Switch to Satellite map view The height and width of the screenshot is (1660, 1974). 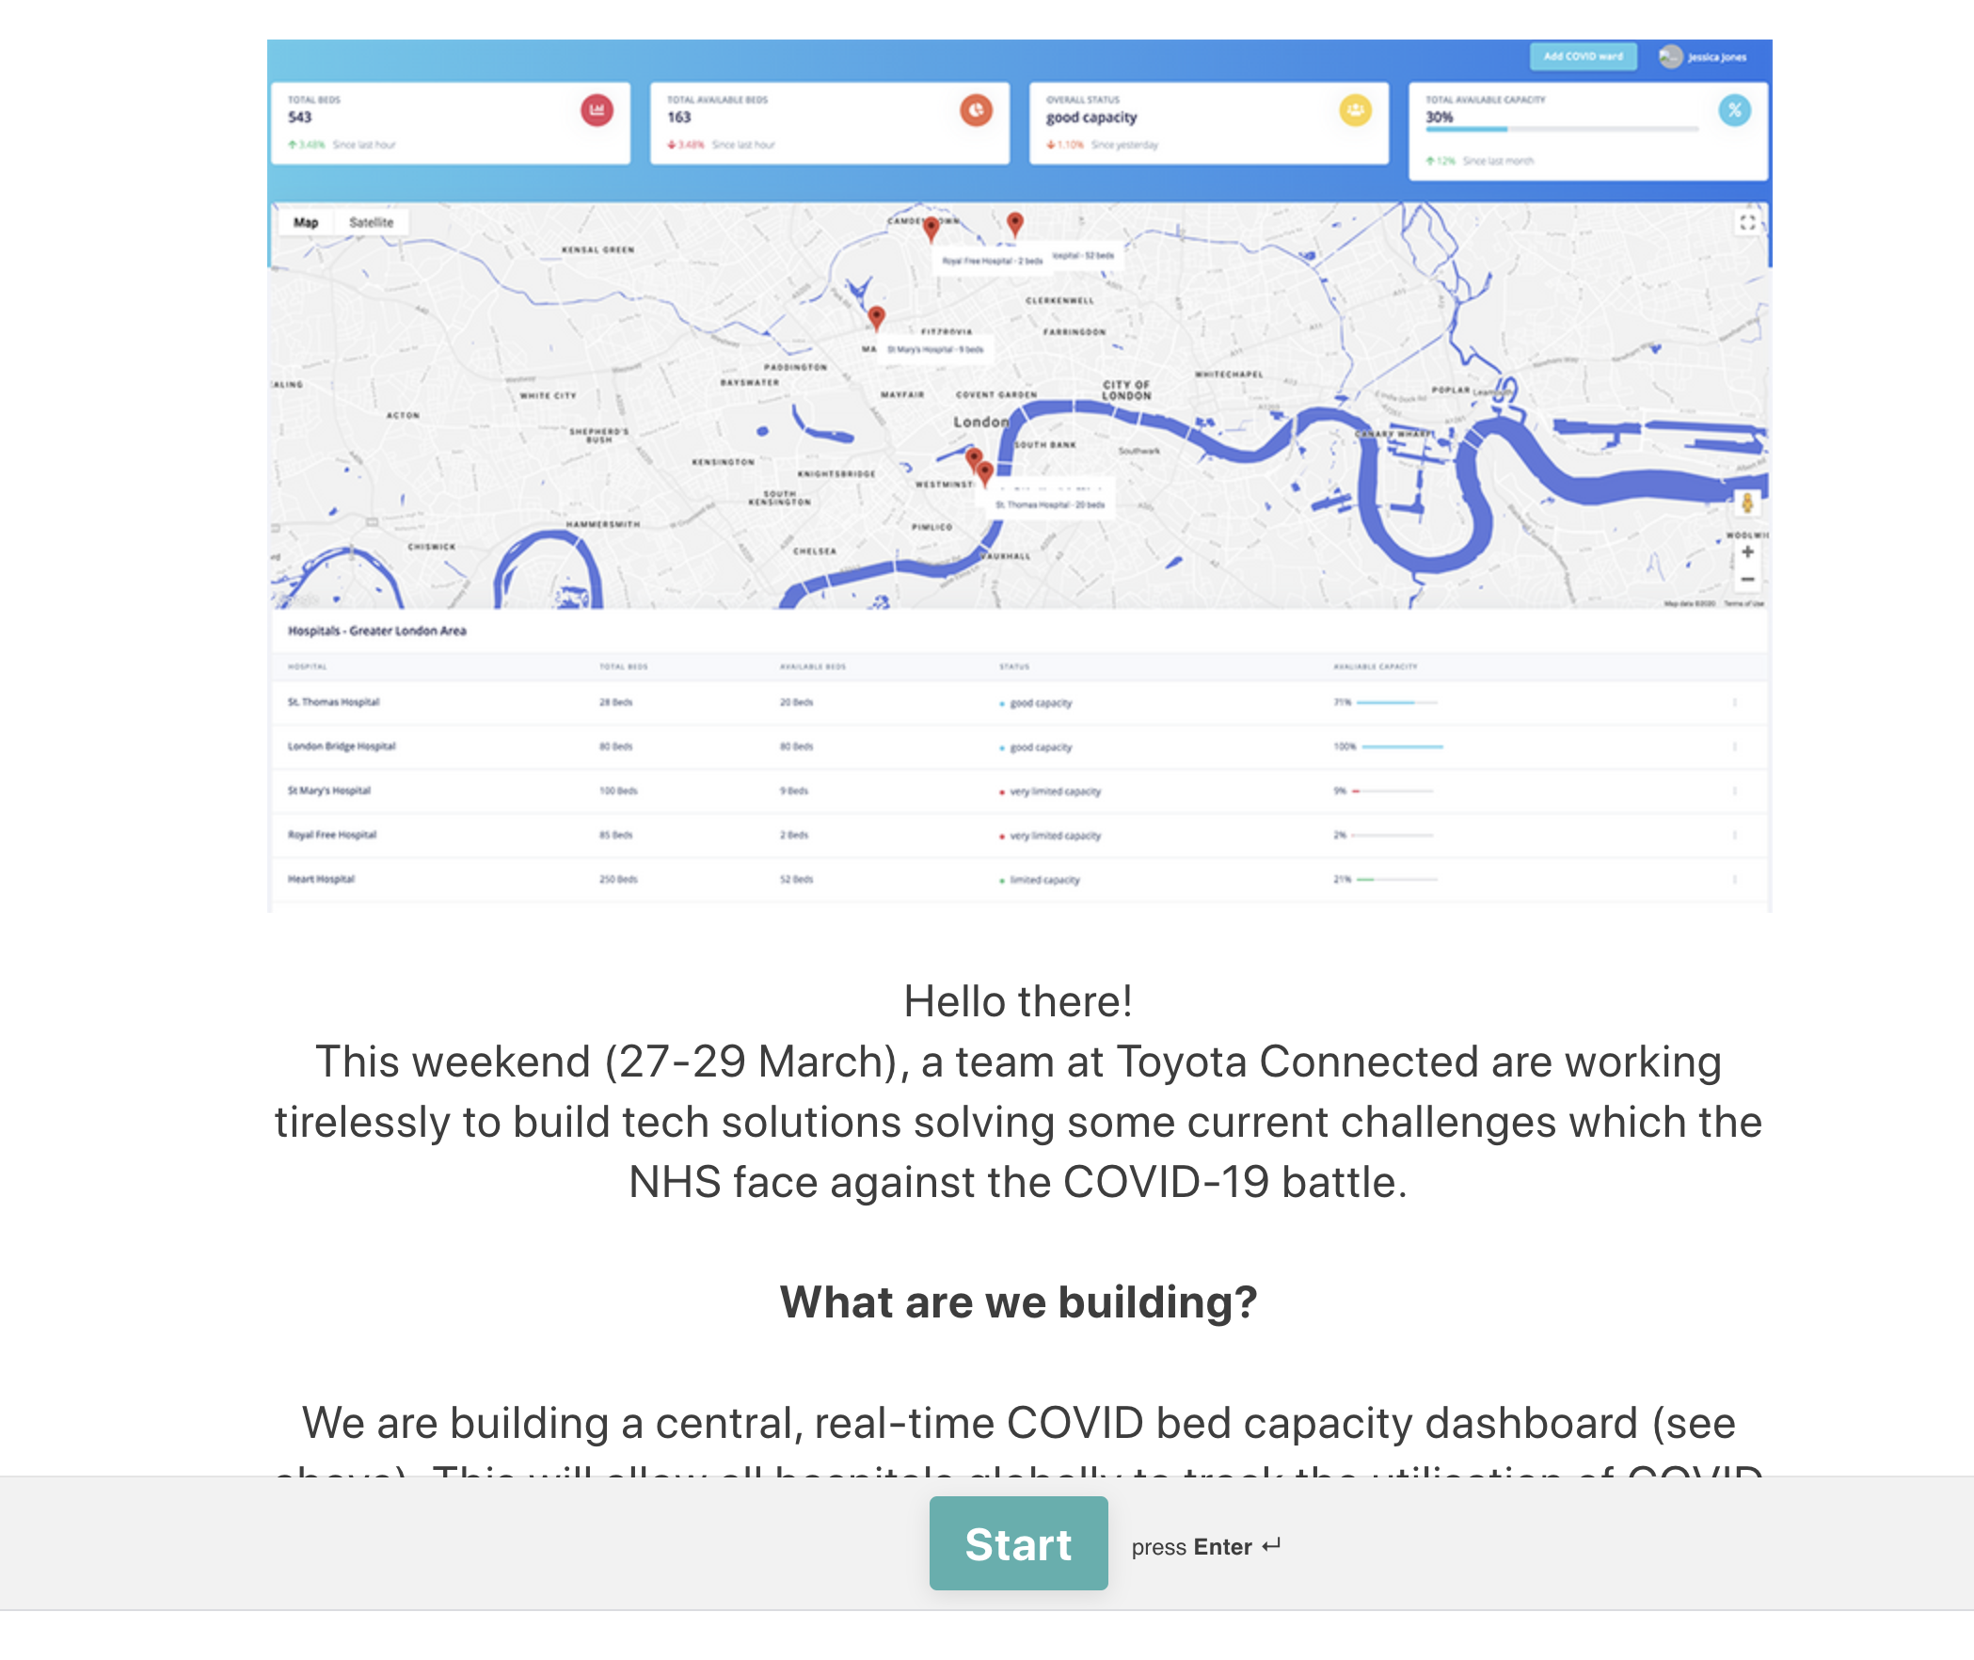[x=371, y=223]
